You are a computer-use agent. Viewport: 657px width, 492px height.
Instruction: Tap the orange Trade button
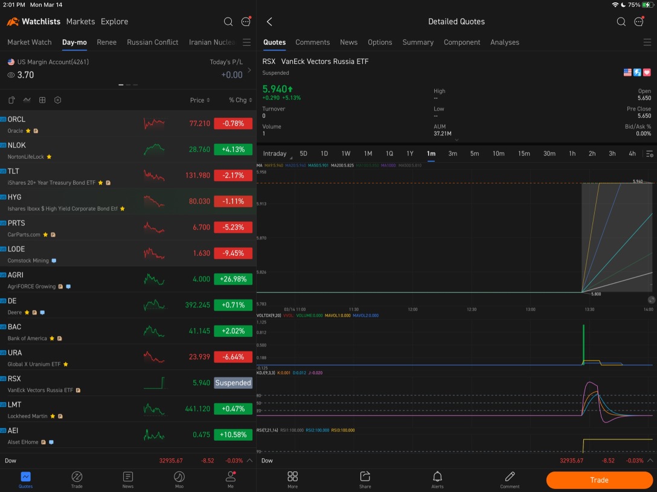[x=599, y=480]
